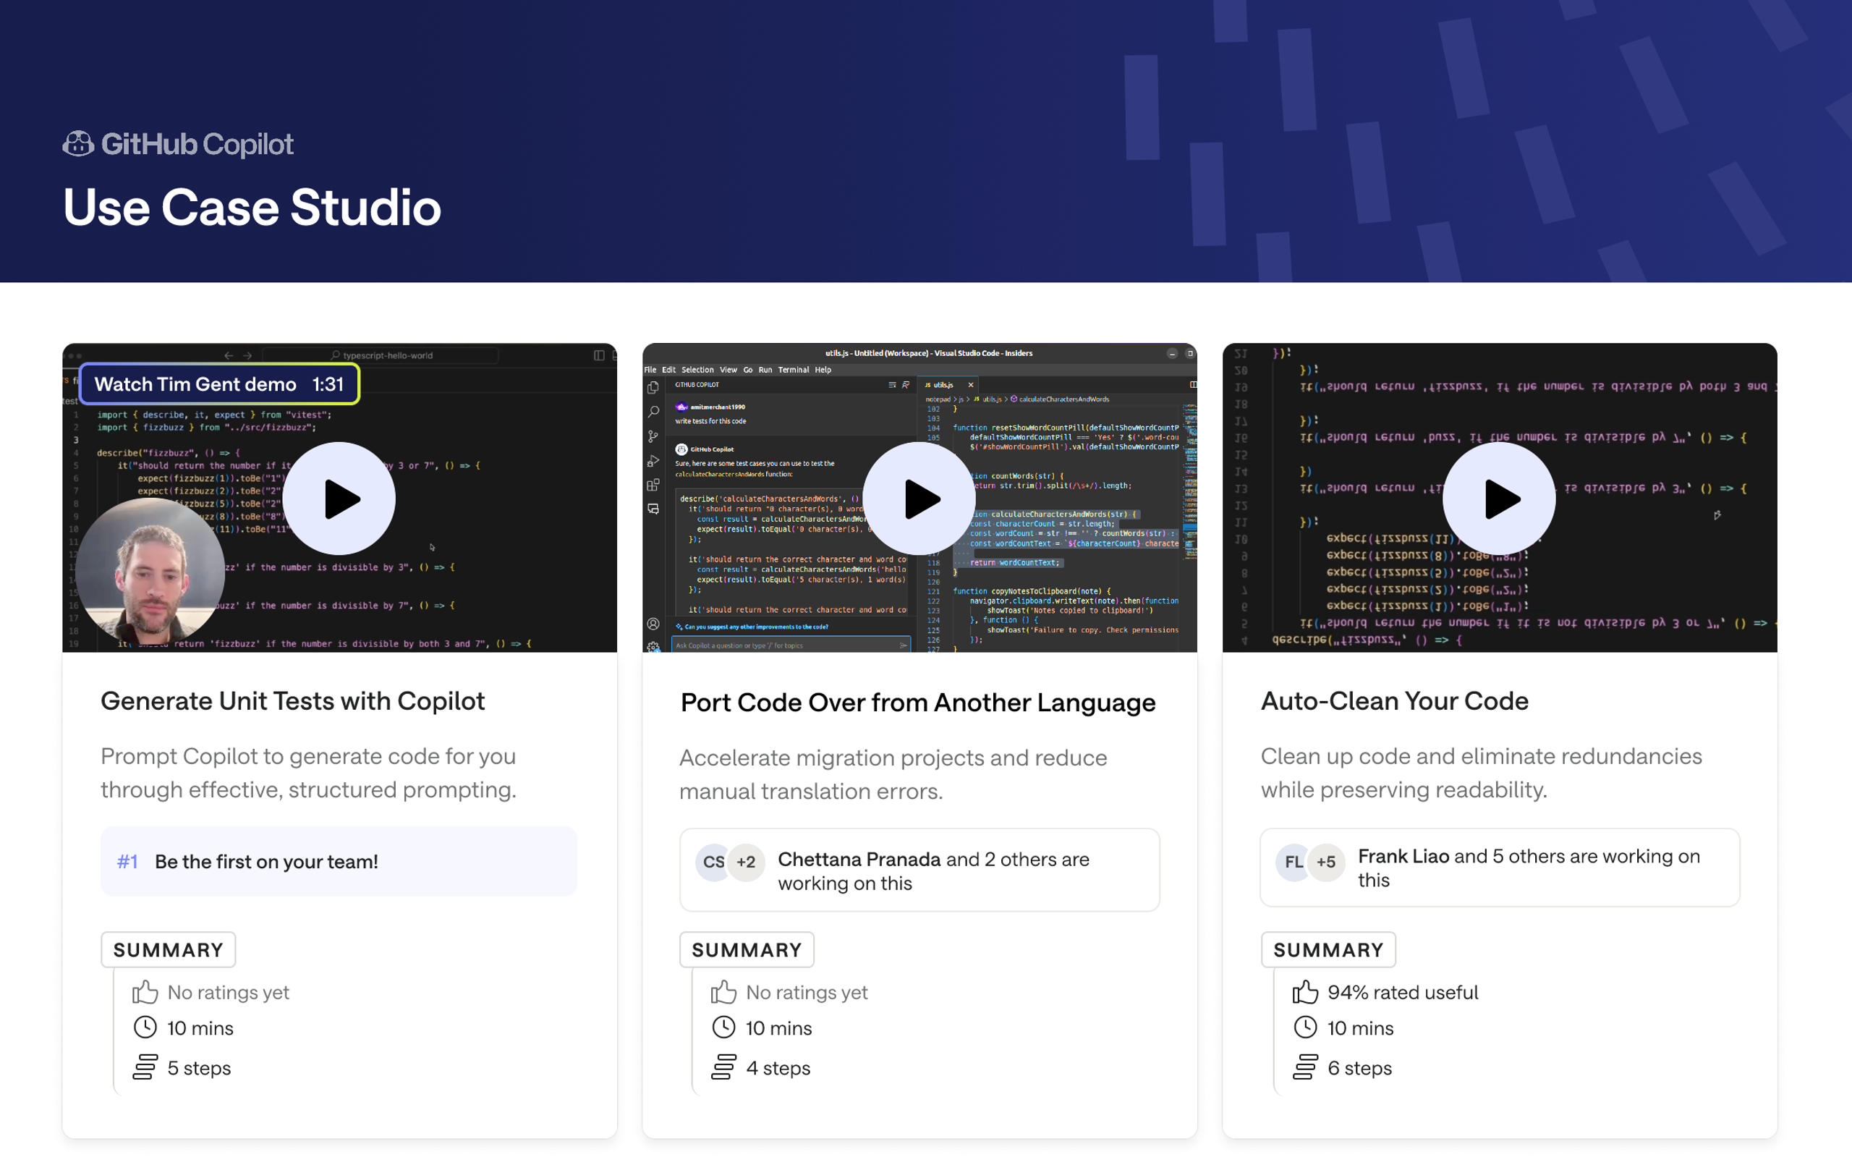
Task: Click thumbs-up icon beside 94% rated useful
Action: pos(1305,992)
